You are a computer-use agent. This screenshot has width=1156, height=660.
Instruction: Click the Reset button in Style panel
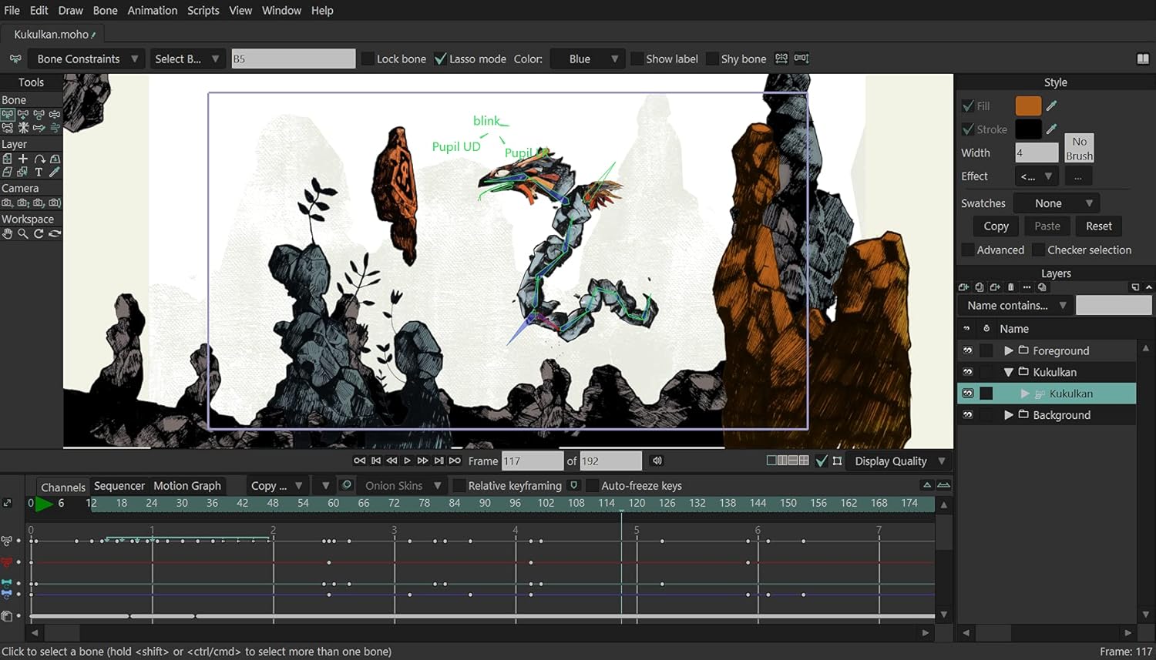(x=1098, y=226)
